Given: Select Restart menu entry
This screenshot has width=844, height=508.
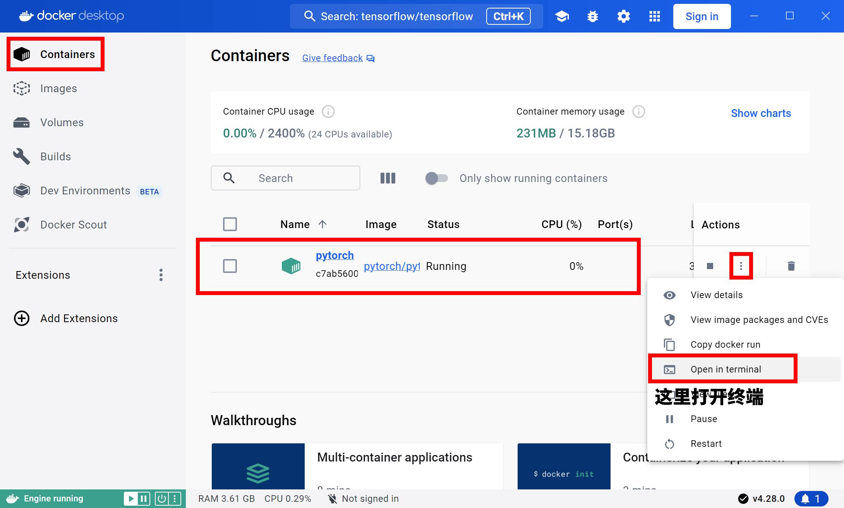Looking at the screenshot, I should (746, 444).
